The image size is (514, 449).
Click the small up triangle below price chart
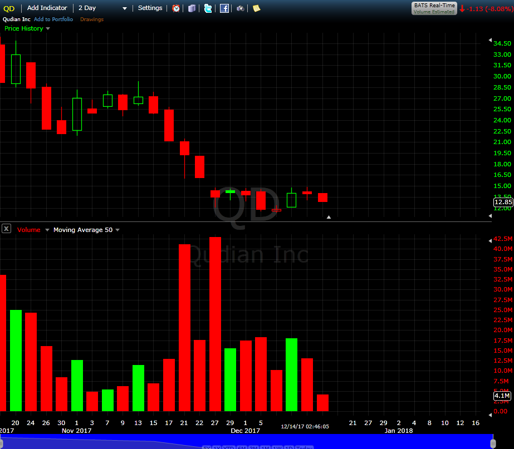(329, 217)
